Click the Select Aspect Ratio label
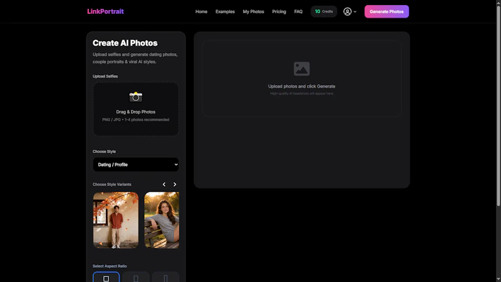 pos(110,266)
